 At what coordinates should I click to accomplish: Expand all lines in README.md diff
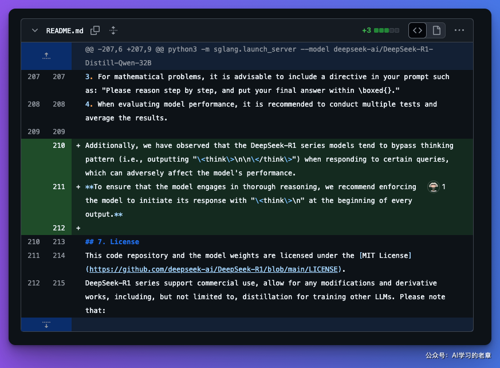tap(113, 30)
